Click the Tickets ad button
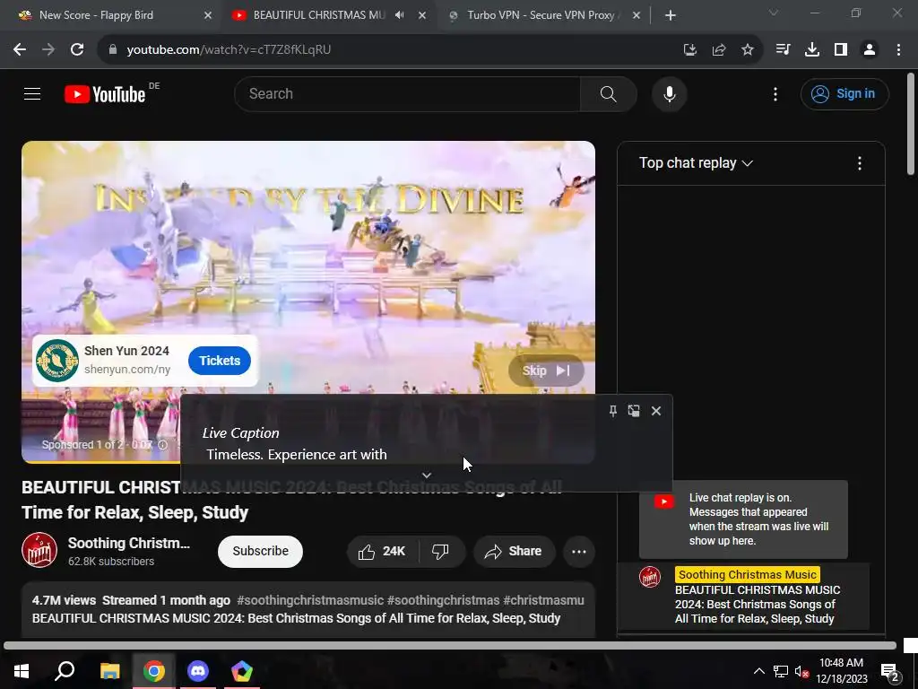918x689 pixels. coord(220,361)
